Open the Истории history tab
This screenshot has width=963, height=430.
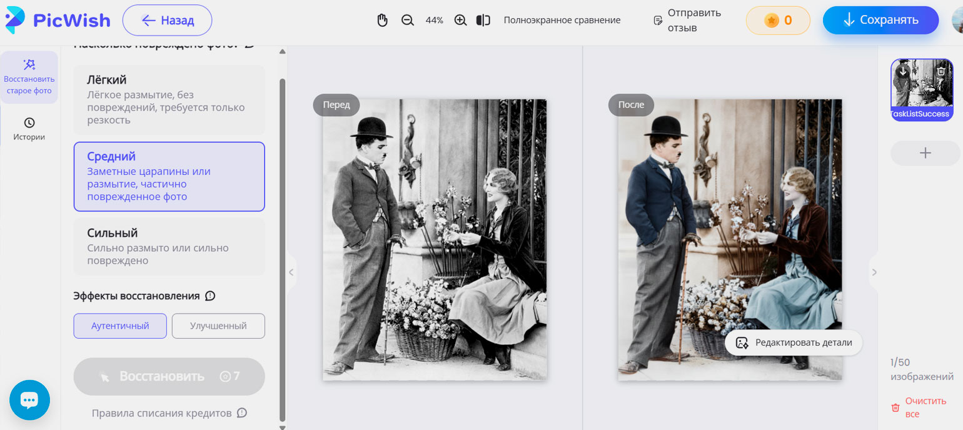click(x=29, y=129)
